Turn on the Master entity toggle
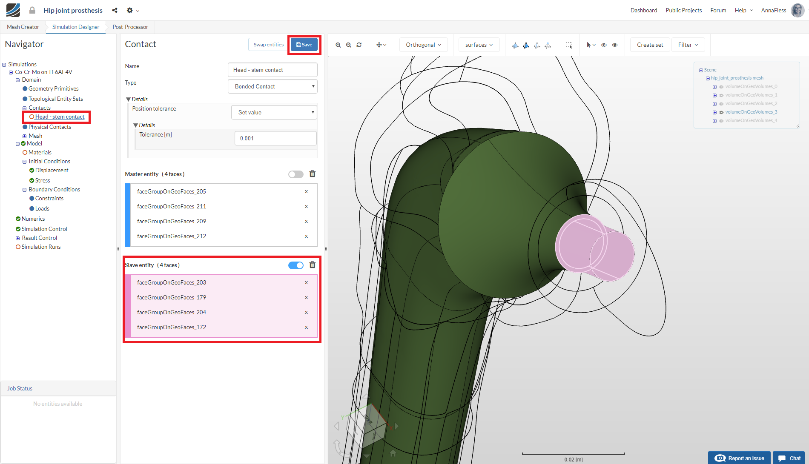The width and height of the screenshot is (809, 464). (295, 174)
